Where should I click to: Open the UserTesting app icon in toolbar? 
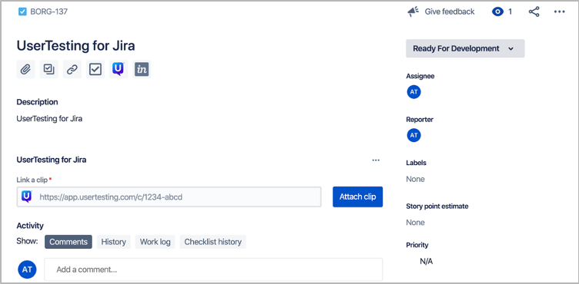click(x=119, y=69)
